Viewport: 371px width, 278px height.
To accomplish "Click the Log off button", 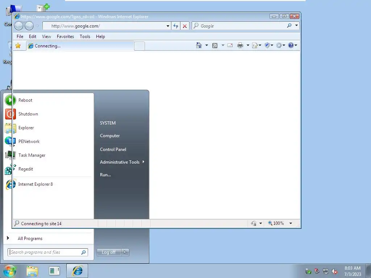I will point(109,252).
